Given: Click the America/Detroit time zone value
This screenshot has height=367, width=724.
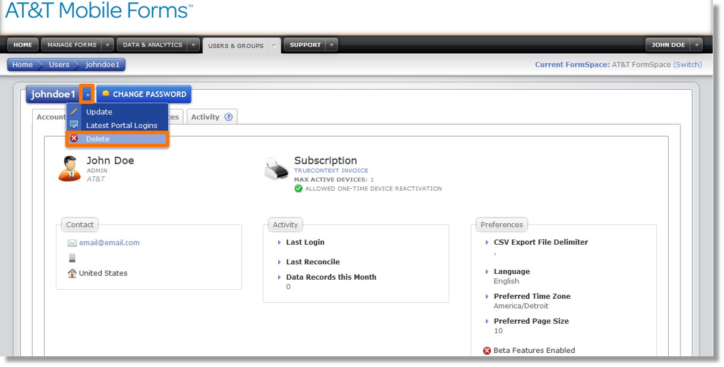Looking at the screenshot, I should click(x=521, y=306).
